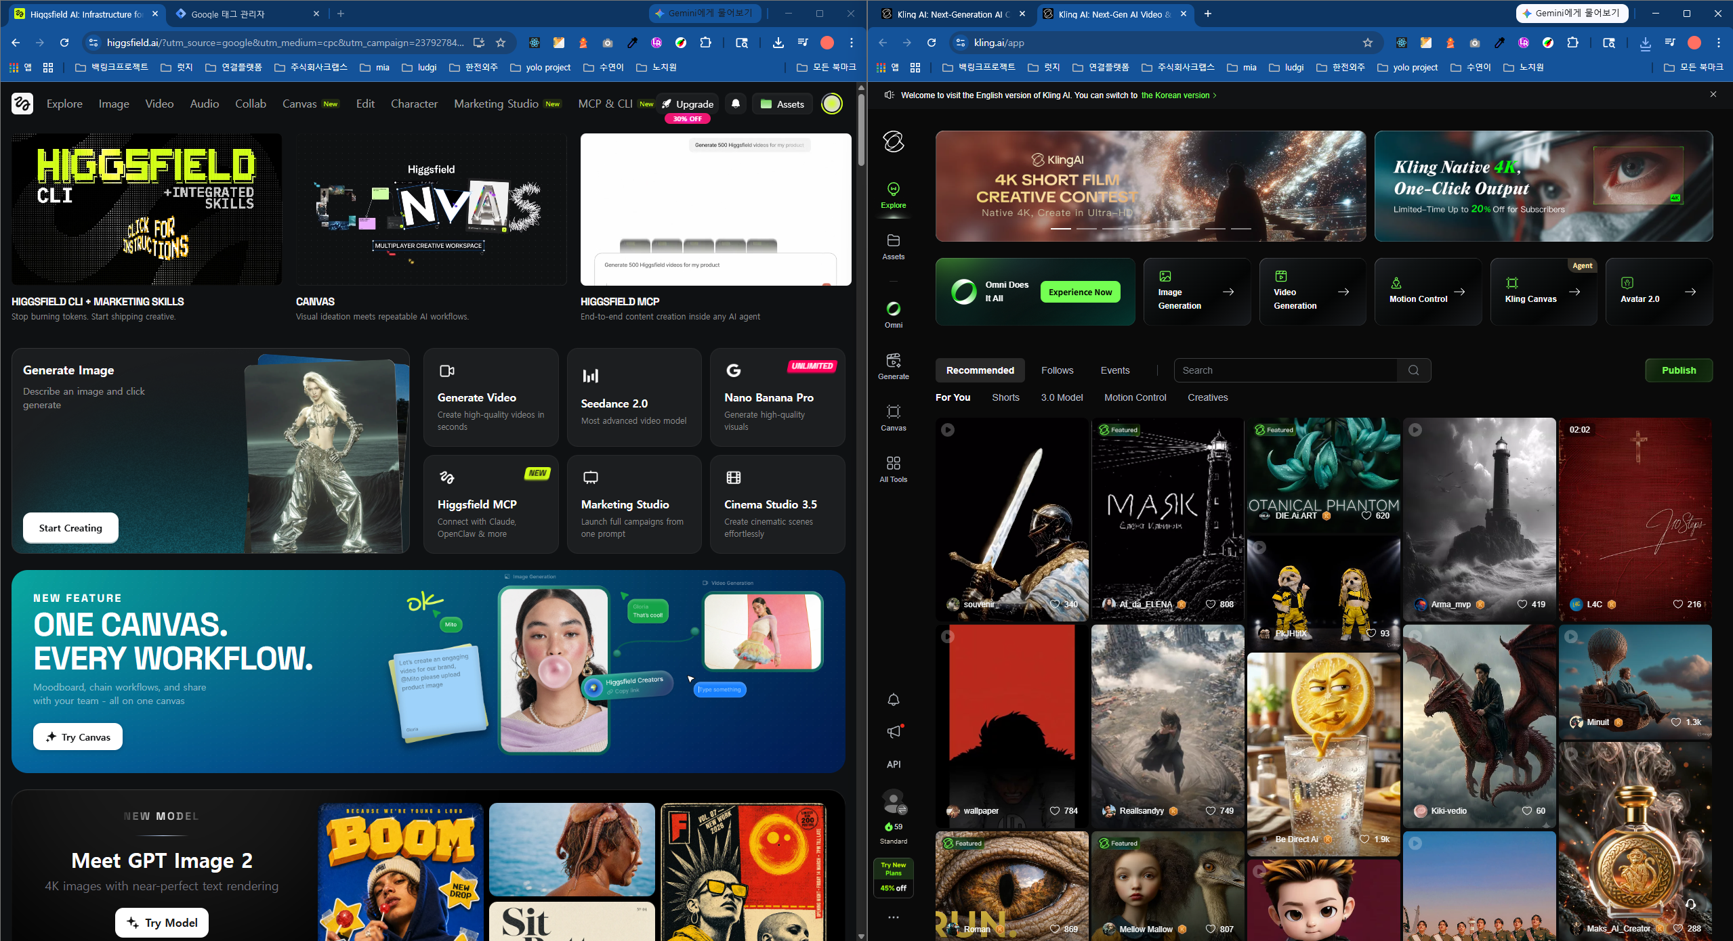This screenshot has width=1733, height=941.
Task: Open a new tab in Kling browser window
Action: pos(1208,14)
